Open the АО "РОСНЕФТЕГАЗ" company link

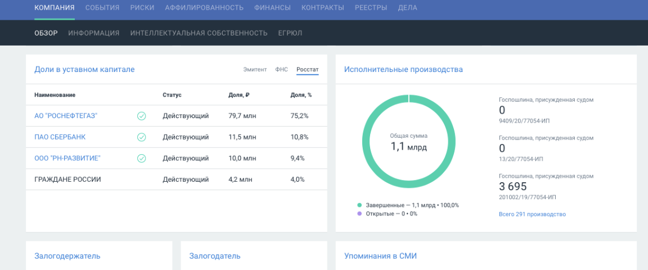(x=65, y=116)
